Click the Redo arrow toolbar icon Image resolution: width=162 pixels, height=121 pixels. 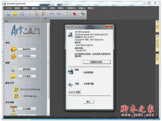pos(59,14)
